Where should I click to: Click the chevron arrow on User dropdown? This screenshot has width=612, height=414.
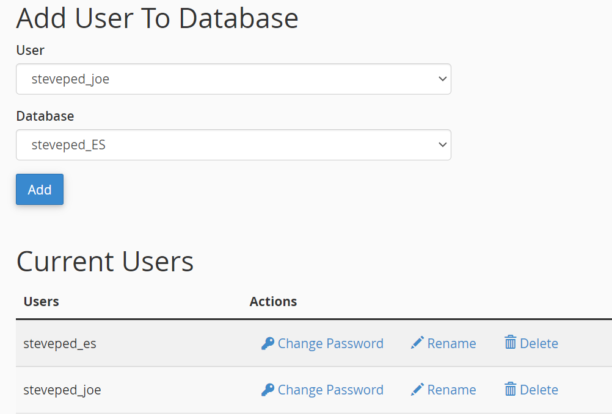[x=443, y=79]
